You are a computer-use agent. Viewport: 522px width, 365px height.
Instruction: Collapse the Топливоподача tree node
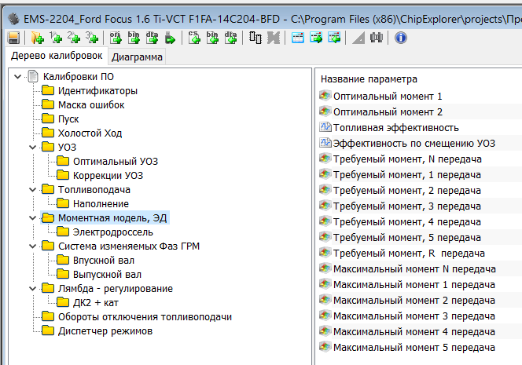tap(32, 190)
